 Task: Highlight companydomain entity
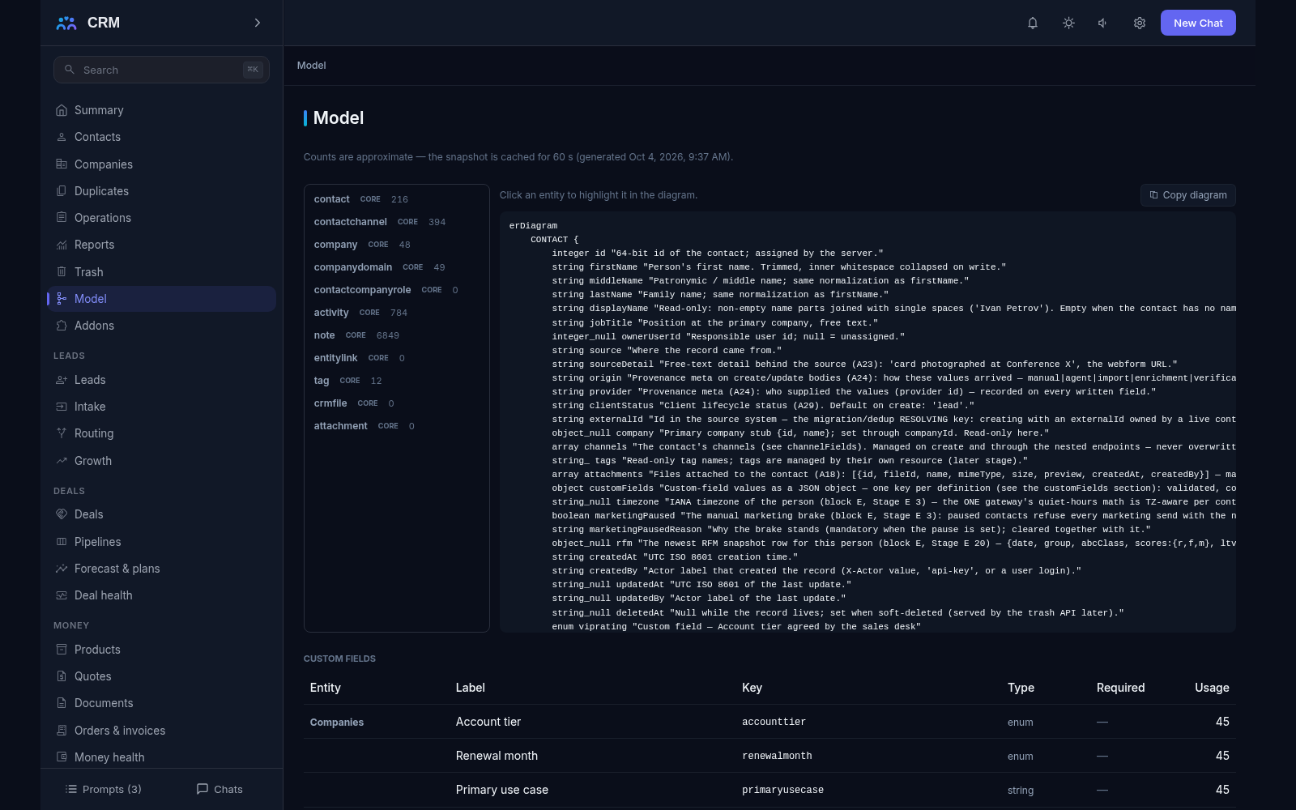point(396,267)
